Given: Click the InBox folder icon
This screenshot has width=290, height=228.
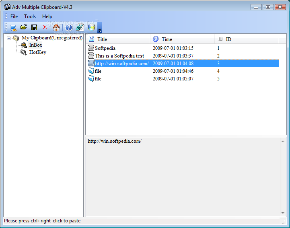Looking at the screenshot, I should pos(24,45).
